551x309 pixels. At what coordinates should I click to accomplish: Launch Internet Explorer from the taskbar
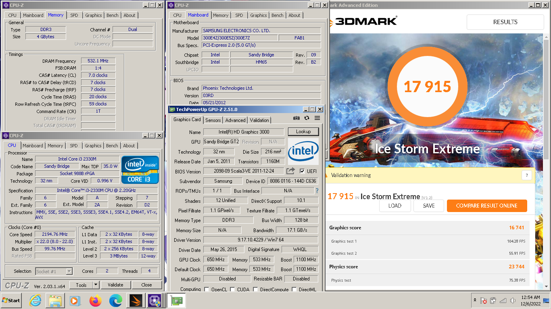(35, 301)
